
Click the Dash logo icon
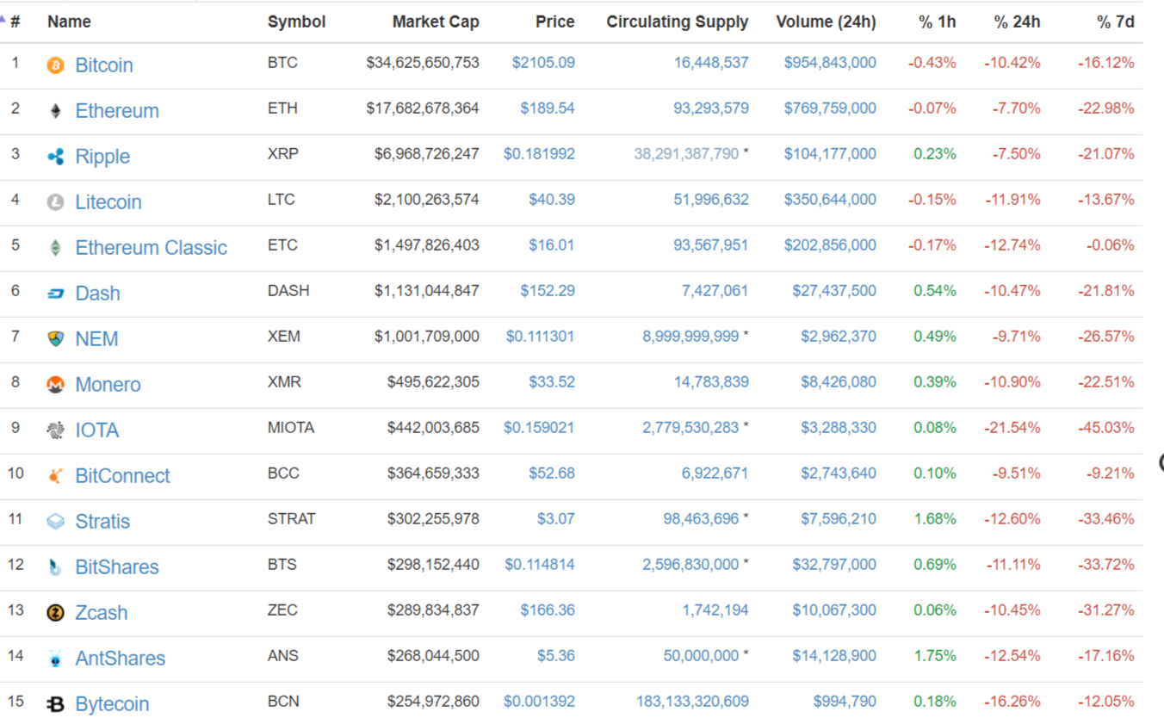pos(55,294)
